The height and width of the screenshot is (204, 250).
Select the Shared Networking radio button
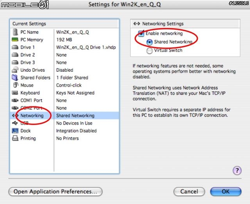click(x=149, y=42)
